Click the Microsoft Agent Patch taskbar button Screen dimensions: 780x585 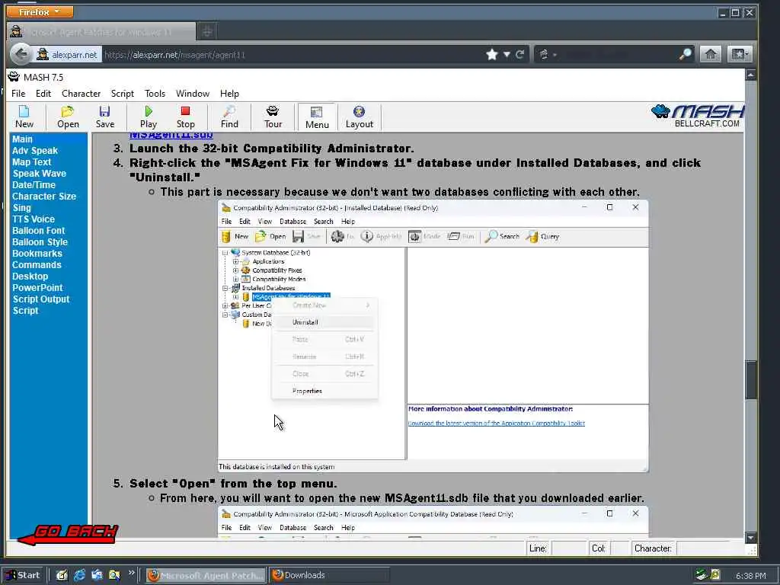(x=206, y=575)
